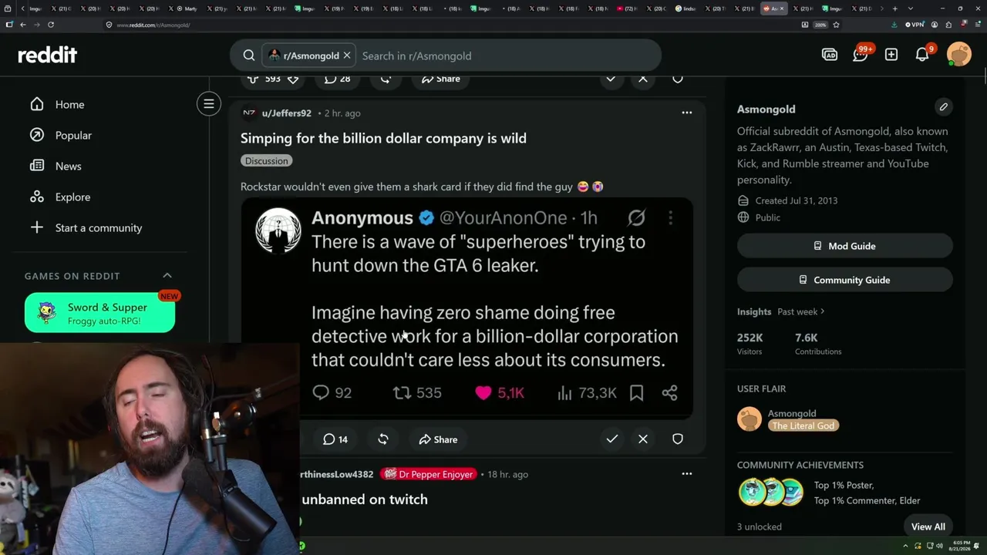Remove the Jeffers92 post with X
The width and height of the screenshot is (987, 555).
[643, 439]
